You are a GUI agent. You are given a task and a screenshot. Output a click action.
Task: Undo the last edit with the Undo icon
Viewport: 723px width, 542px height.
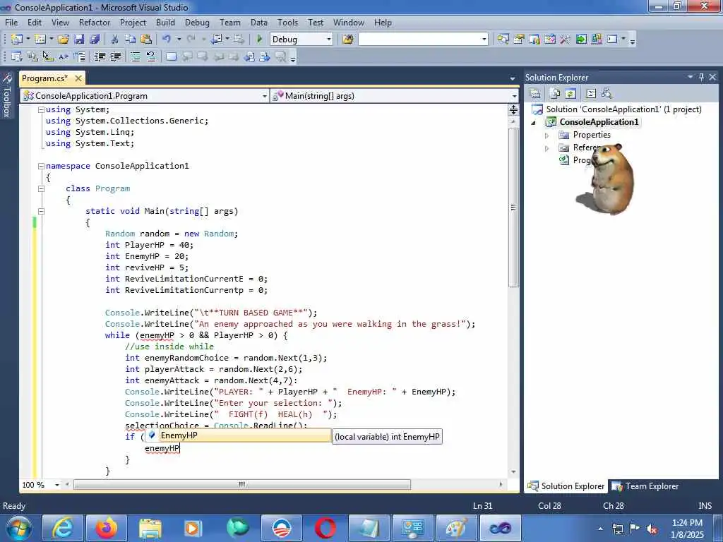pyautogui.click(x=167, y=40)
